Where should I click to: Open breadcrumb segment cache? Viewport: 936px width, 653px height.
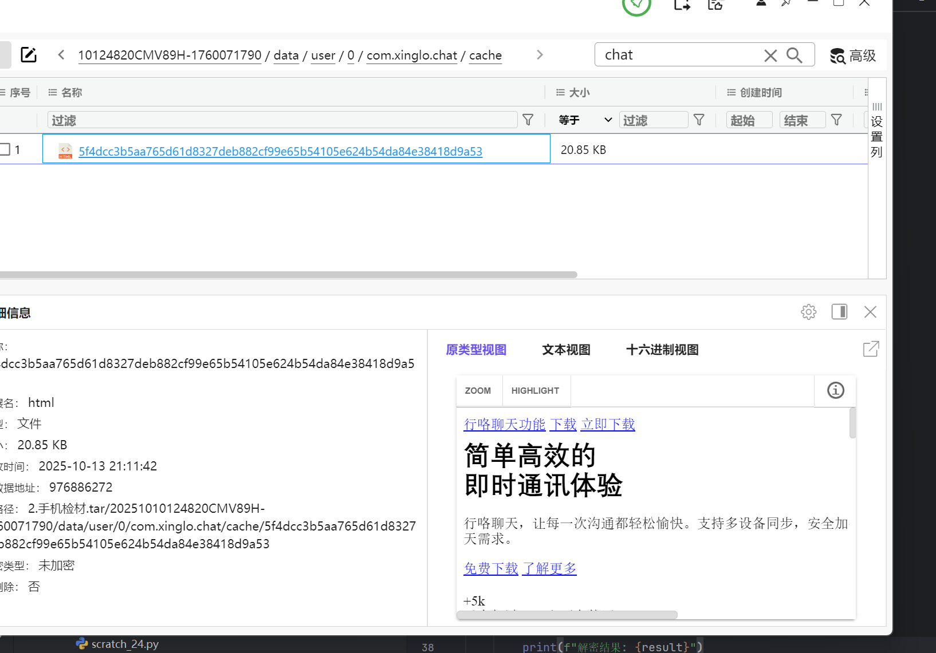(x=485, y=56)
